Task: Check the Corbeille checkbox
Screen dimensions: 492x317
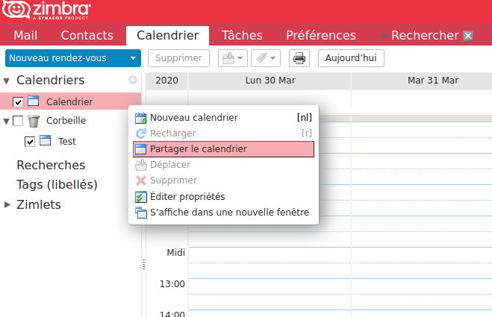Action: (18, 121)
